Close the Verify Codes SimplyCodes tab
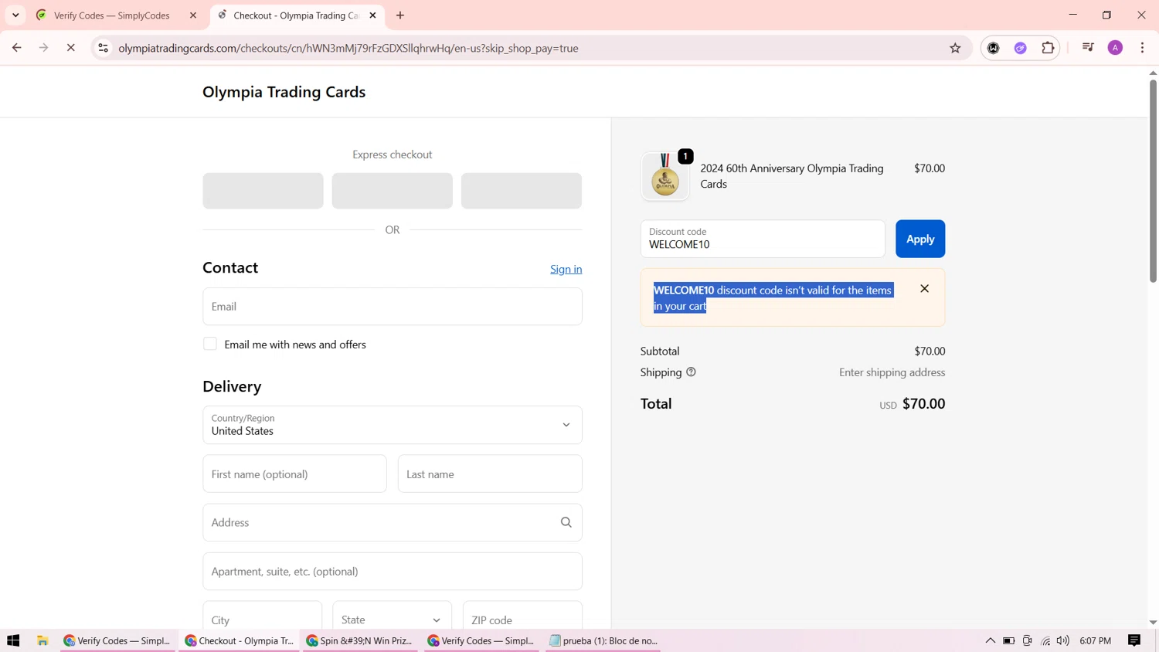Image resolution: width=1159 pixels, height=652 pixels. tap(193, 15)
